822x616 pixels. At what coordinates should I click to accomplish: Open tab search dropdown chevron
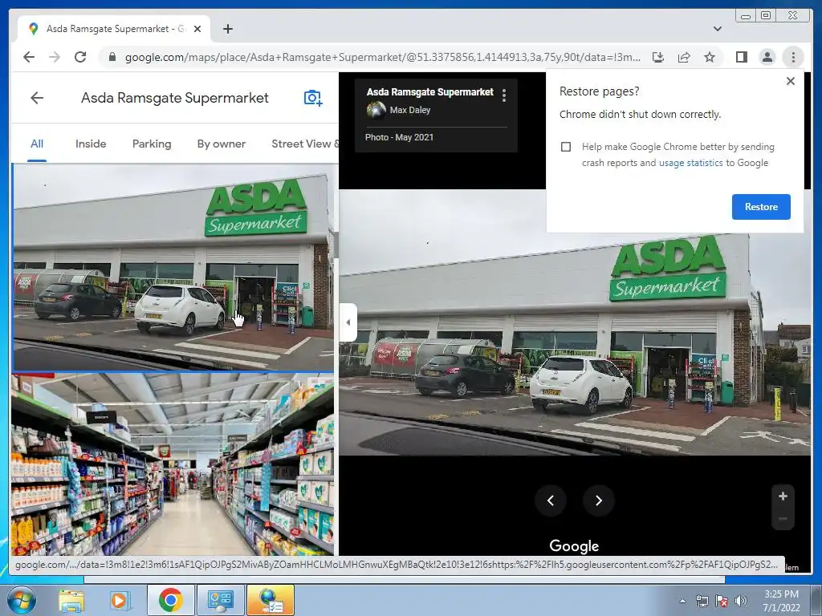tap(717, 29)
